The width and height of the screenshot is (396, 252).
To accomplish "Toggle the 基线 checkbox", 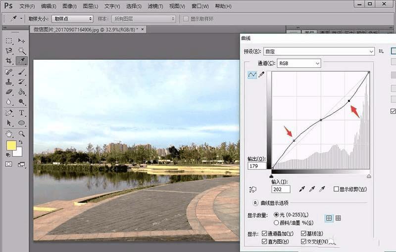I will tap(304, 233).
